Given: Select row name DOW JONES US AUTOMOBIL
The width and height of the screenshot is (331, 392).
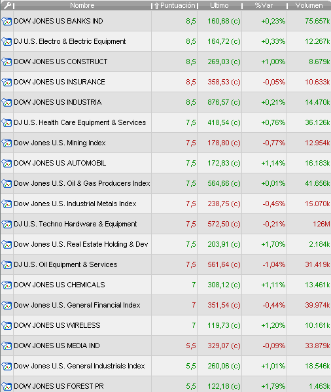Looking at the screenshot, I should click(x=60, y=163).
